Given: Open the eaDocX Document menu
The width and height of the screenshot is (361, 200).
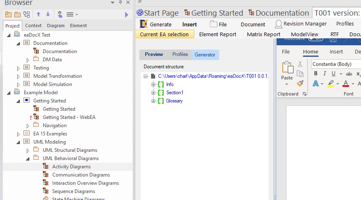Looking at the screenshot, I should [x=253, y=24].
